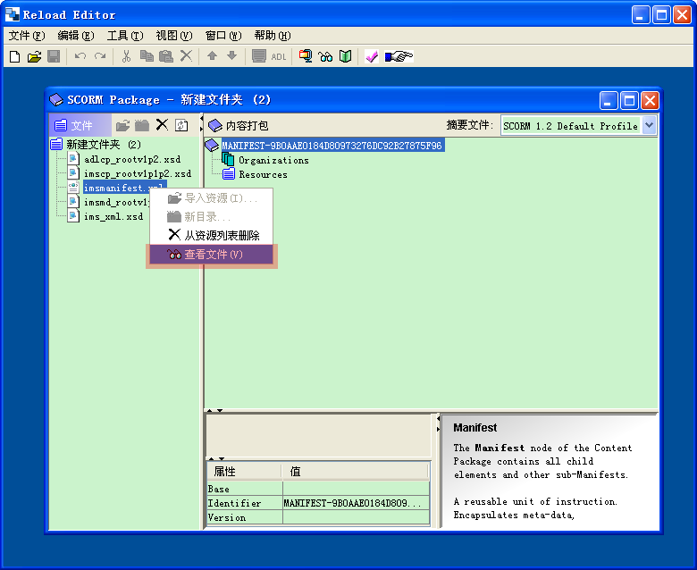Click the New document toolbar icon
Image resolution: width=697 pixels, height=570 pixels.
pyautogui.click(x=14, y=56)
